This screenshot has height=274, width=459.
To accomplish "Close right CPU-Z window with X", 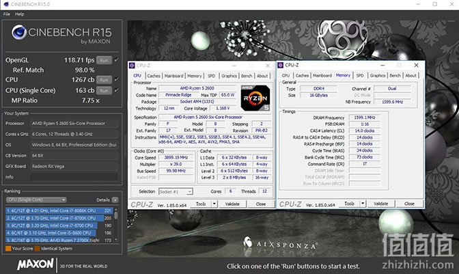I will [416, 65].
